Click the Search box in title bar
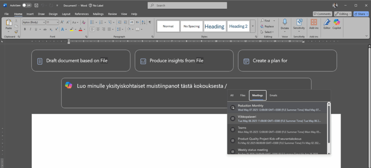 coord(187,5)
